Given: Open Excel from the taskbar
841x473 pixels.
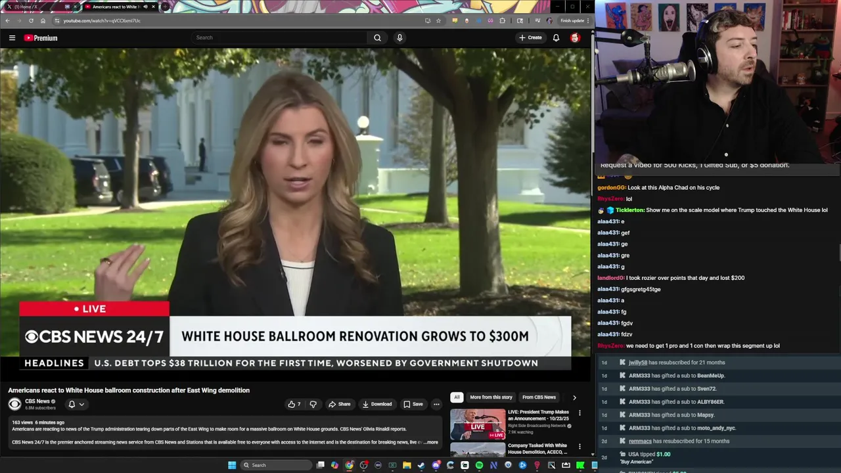Looking at the screenshot, I should 392,465.
